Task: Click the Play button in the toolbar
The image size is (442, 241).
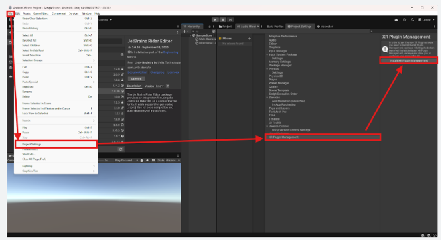Action: tap(215, 19)
